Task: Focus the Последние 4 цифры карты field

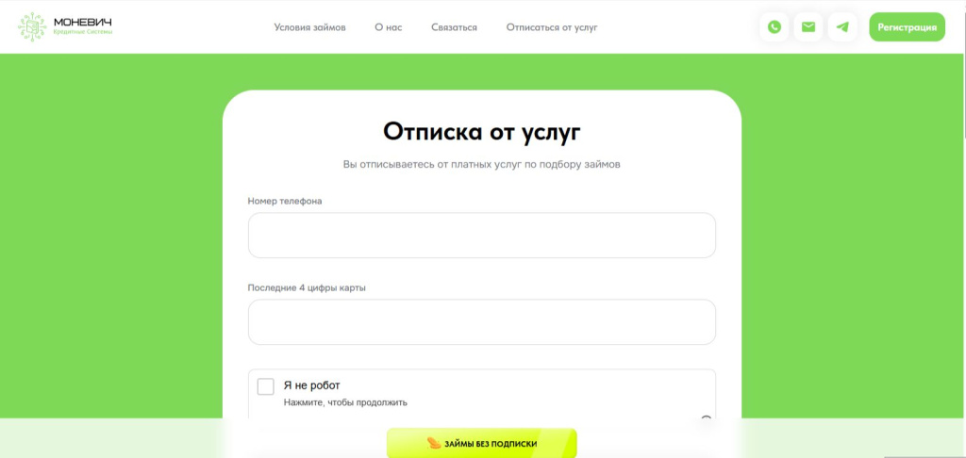Action: pos(482,322)
